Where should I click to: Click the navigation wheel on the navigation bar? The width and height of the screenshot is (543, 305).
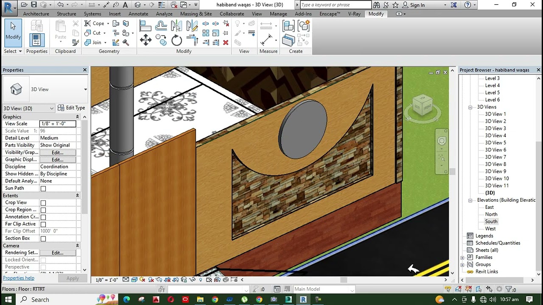tap(442, 141)
